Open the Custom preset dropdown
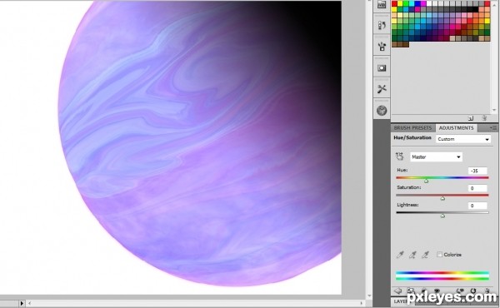The width and height of the screenshot is (500, 308). coord(463,139)
